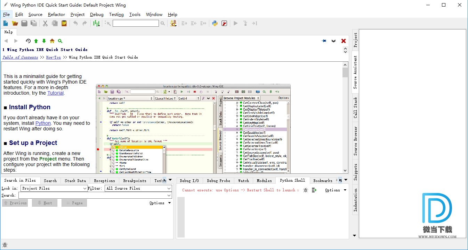The height and width of the screenshot is (250, 468).
Task: Open Python Shell Options menu
Action: [x=336, y=190]
